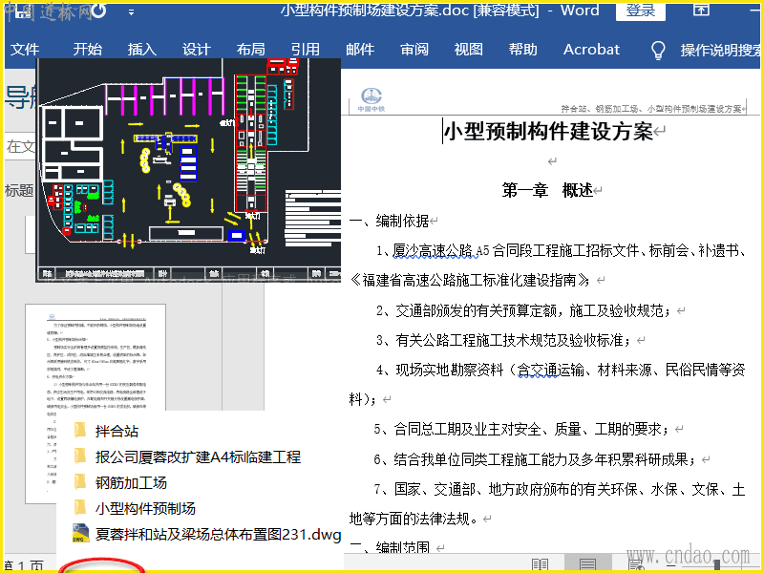Open the 钢筋加工场 folder
The width and height of the screenshot is (764, 573).
tap(131, 482)
